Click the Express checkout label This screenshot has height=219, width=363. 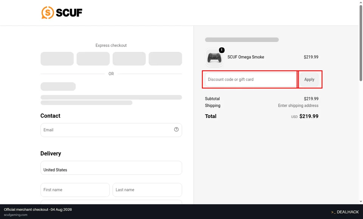click(111, 45)
